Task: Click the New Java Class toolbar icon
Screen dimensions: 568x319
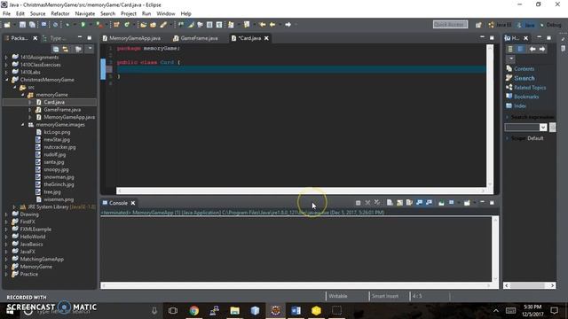Action: click(127, 25)
